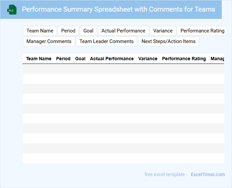Click the first empty table row

pyautogui.click(x=123, y=69)
